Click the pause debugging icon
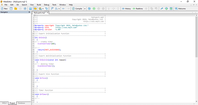 (99, 9)
